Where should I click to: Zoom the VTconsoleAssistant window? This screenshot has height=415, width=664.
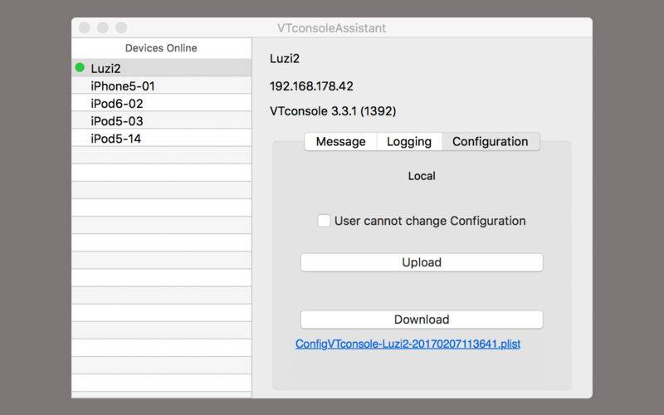pyautogui.click(x=121, y=28)
